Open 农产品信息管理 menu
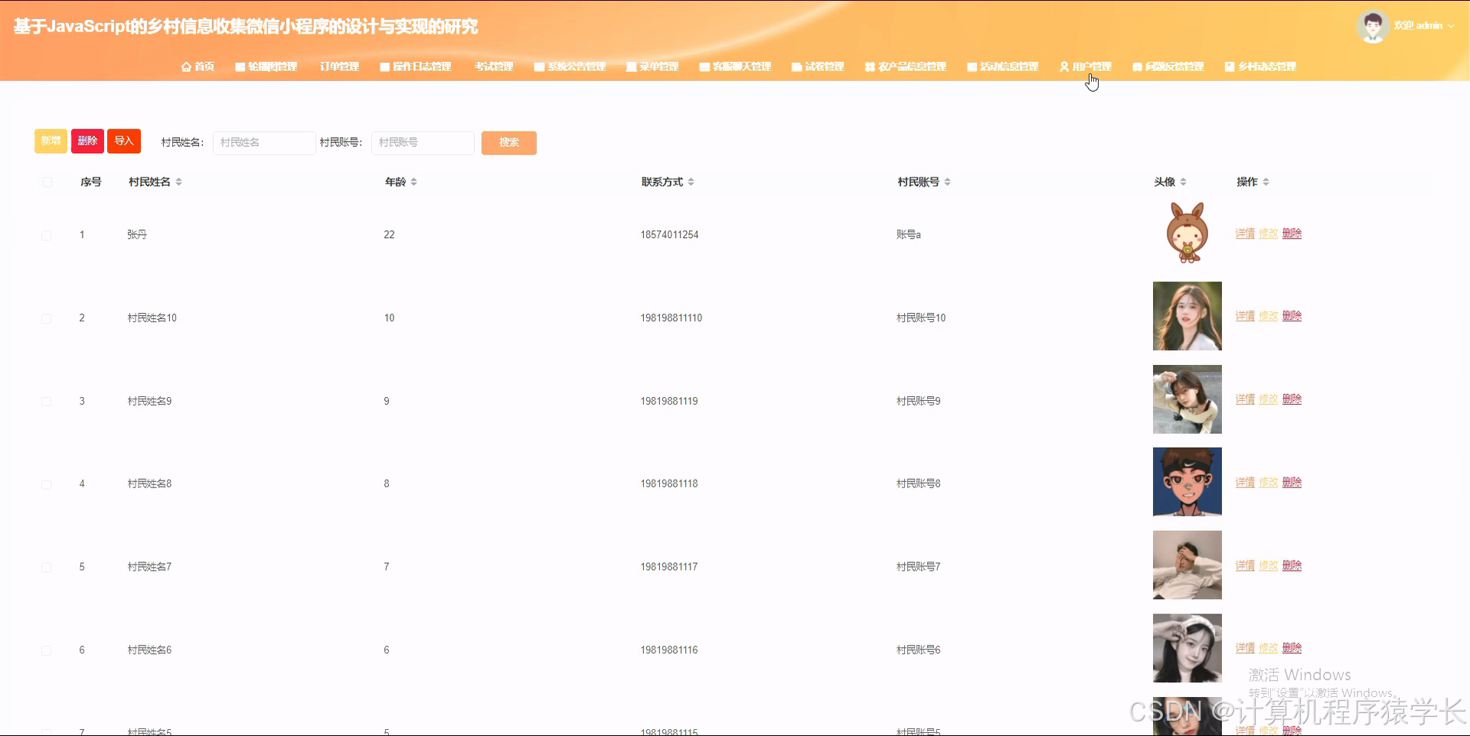Viewport: 1470px width, 736px height. [906, 67]
